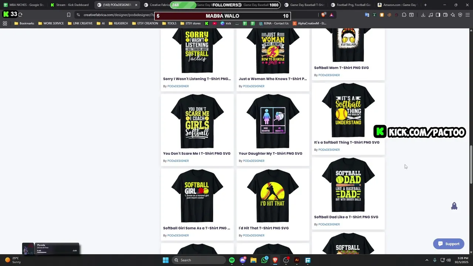The width and height of the screenshot is (473, 266).
Task: Click the Piccola media player progress bar
Action: (42, 252)
